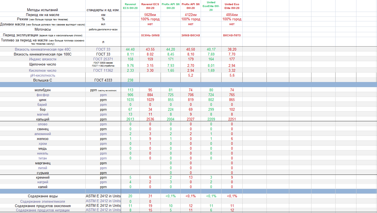Pick the calcium value "2327"
Image resolution: width=377 pixels, height=213 pixels.
(191, 119)
